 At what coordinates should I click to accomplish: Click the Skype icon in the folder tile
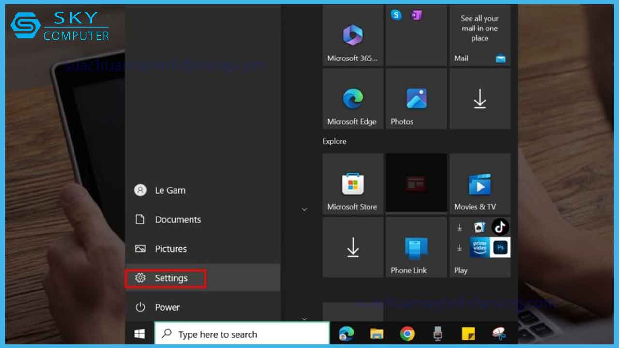click(397, 15)
